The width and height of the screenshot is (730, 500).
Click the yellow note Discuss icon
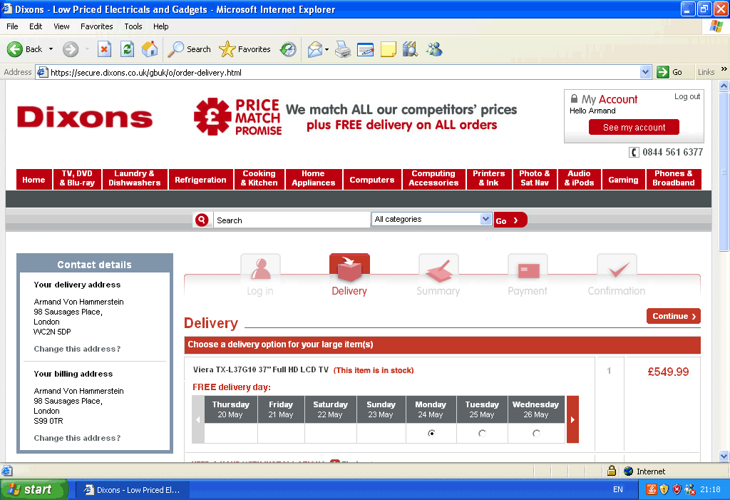[389, 49]
